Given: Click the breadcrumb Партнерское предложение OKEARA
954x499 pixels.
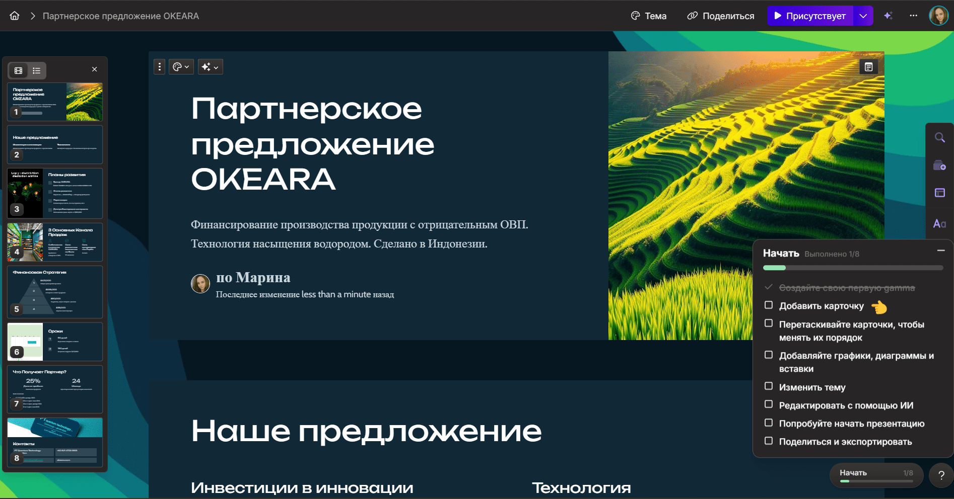Looking at the screenshot, I should (x=121, y=16).
